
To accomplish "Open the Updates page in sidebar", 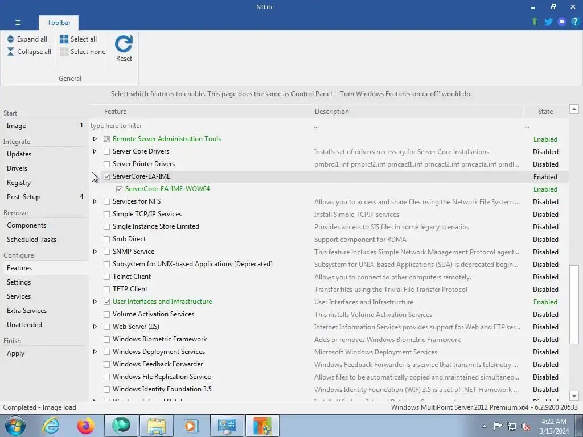I will [x=44, y=154].
